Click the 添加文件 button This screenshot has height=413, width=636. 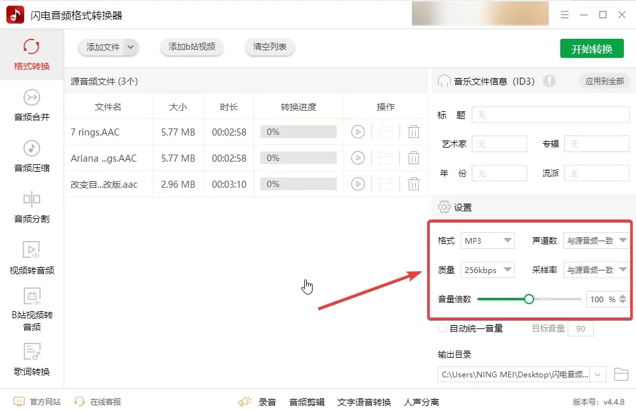coord(103,48)
